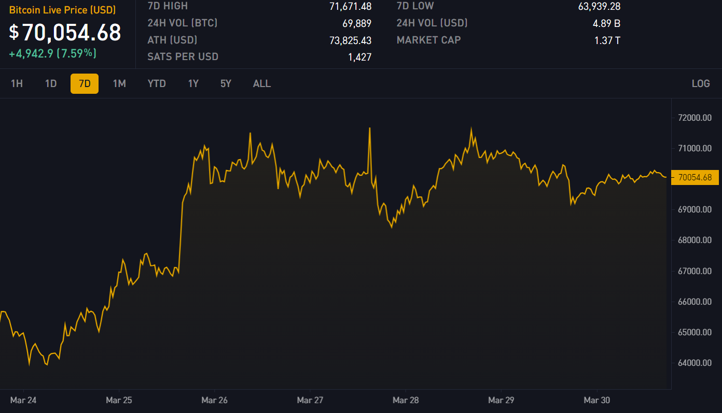Switch chart to 1M range
This screenshot has width=722, height=413.
click(119, 83)
